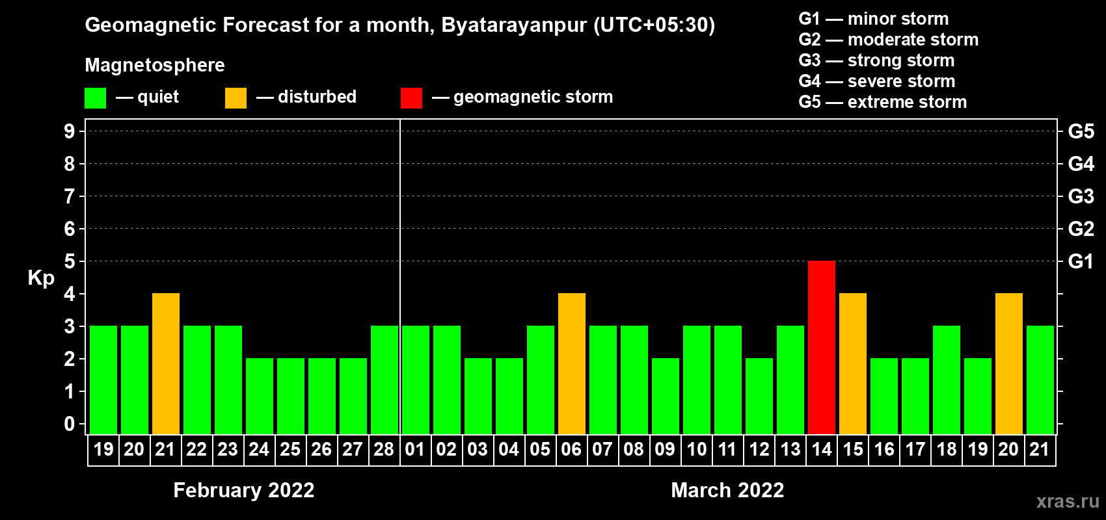This screenshot has height=520, width=1106.
Task: Click the Kp axis value '5'
Action: tap(70, 261)
